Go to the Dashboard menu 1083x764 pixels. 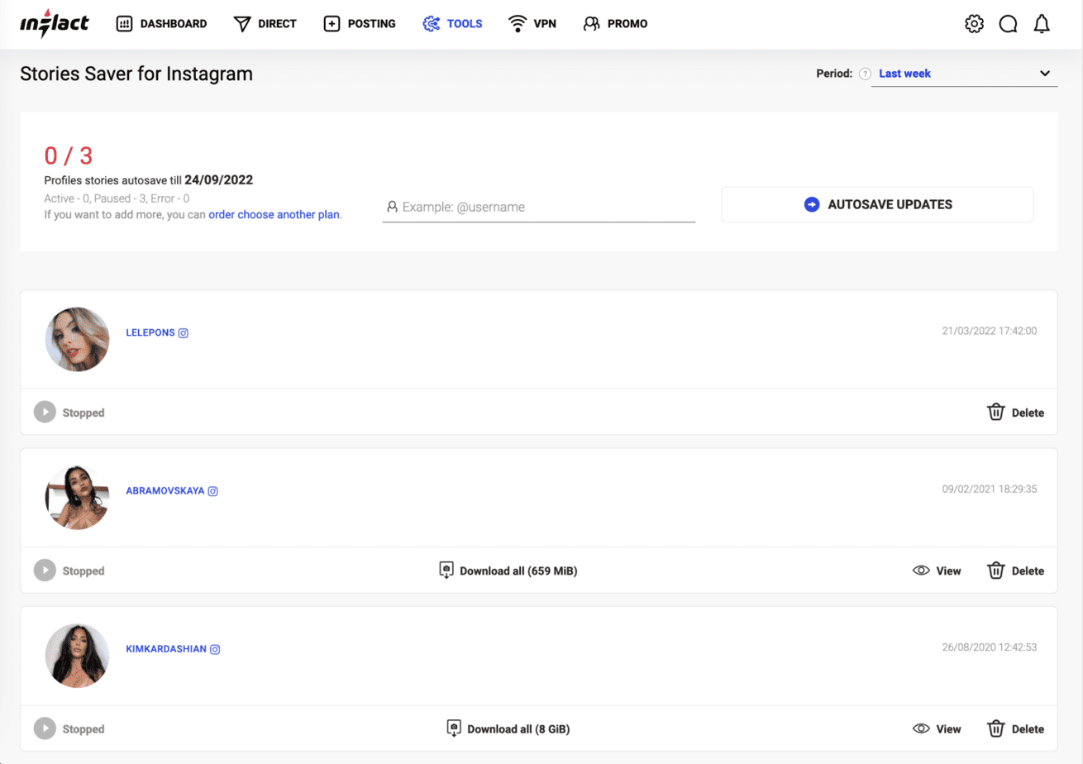pyautogui.click(x=161, y=24)
